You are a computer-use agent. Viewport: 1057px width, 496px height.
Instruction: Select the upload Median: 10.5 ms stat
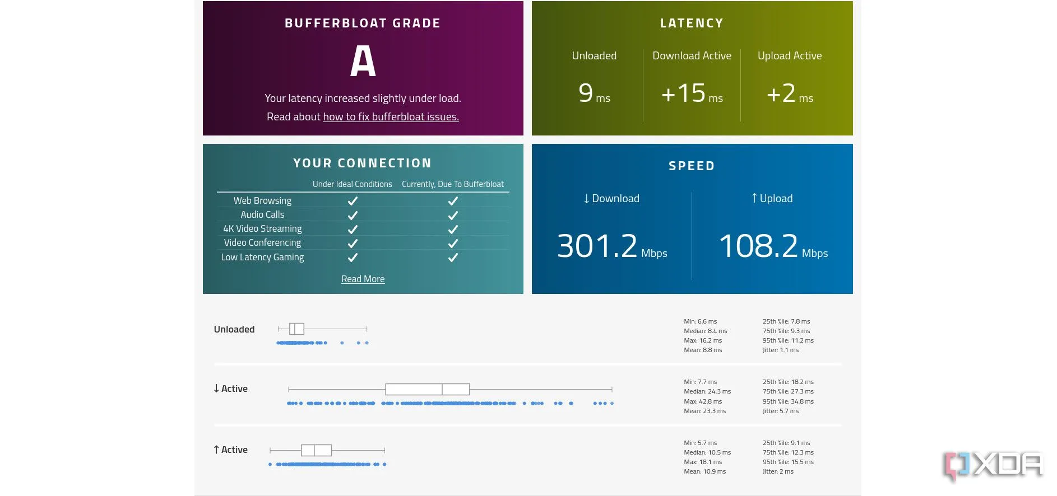(707, 452)
